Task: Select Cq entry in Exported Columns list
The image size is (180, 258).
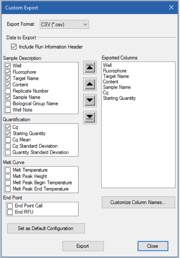Action: coord(106,93)
